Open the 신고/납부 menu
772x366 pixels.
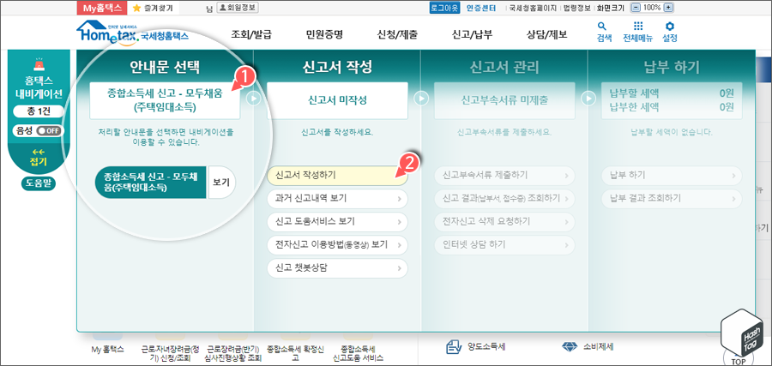pyautogui.click(x=472, y=34)
